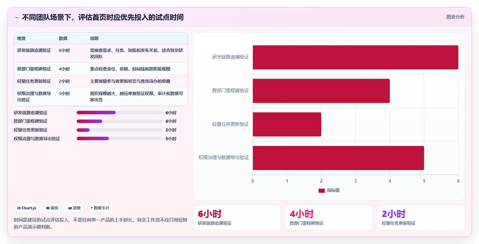Viewport: 479px width, 244px height.
Task: Select the Chart.js tag chip
Action: click(x=27, y=208)
